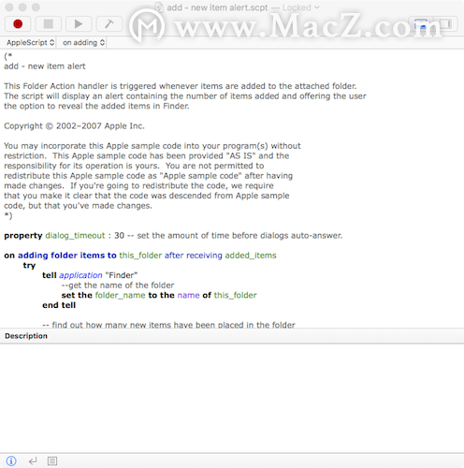The height and width of the screenshot is (468, 464).
Task: Open the AppleScript language dropdown
Action: click(x=30, y=43)
